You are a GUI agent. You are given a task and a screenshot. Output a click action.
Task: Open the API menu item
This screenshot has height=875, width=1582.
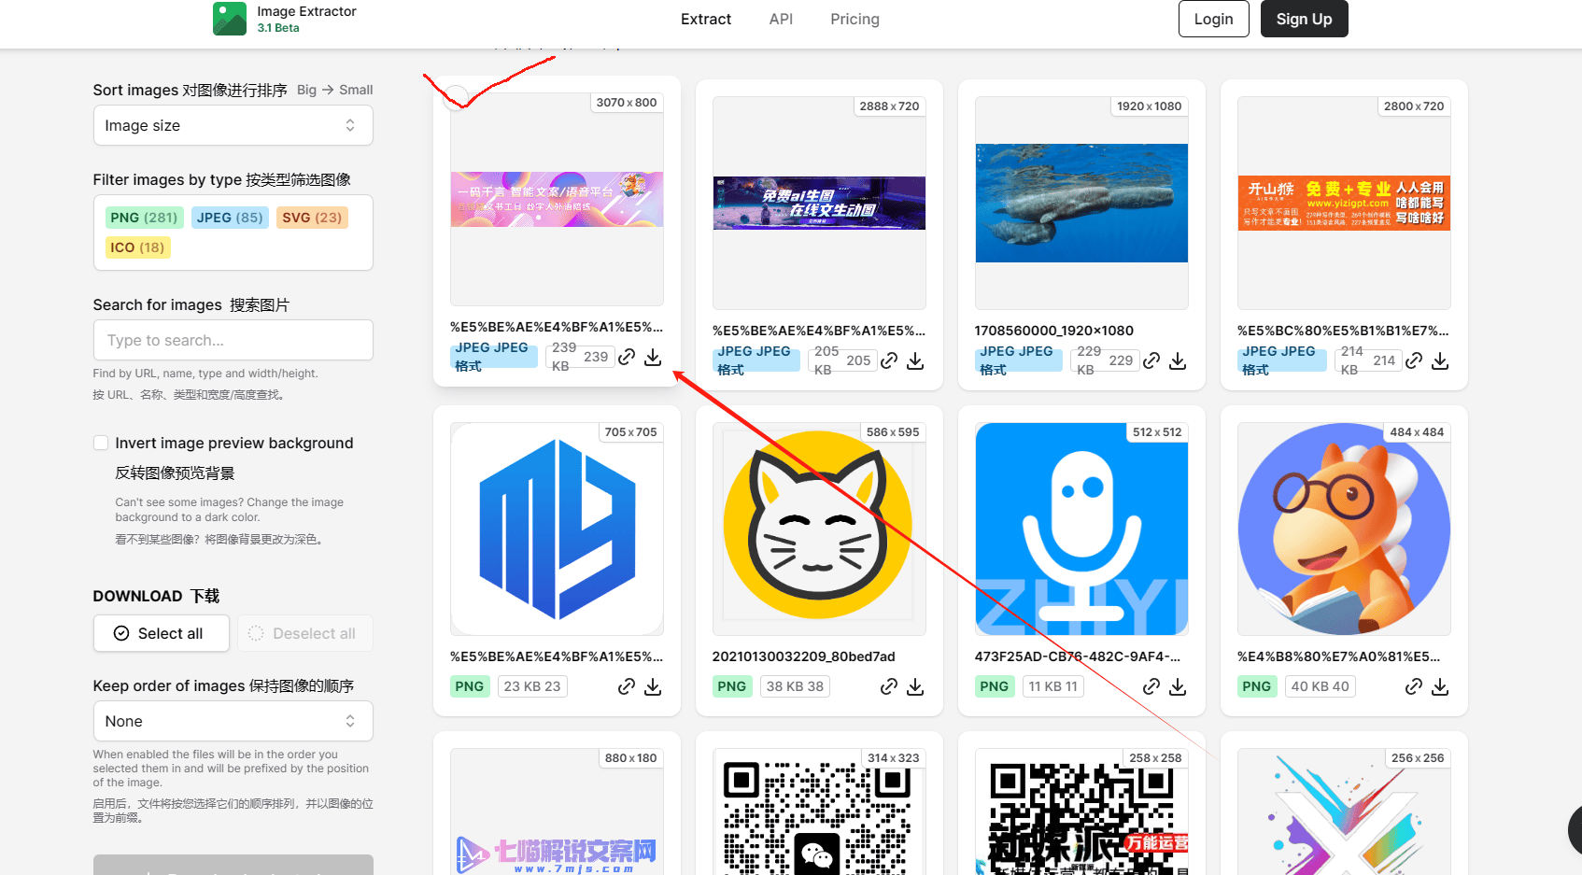[x=781, y=19]
